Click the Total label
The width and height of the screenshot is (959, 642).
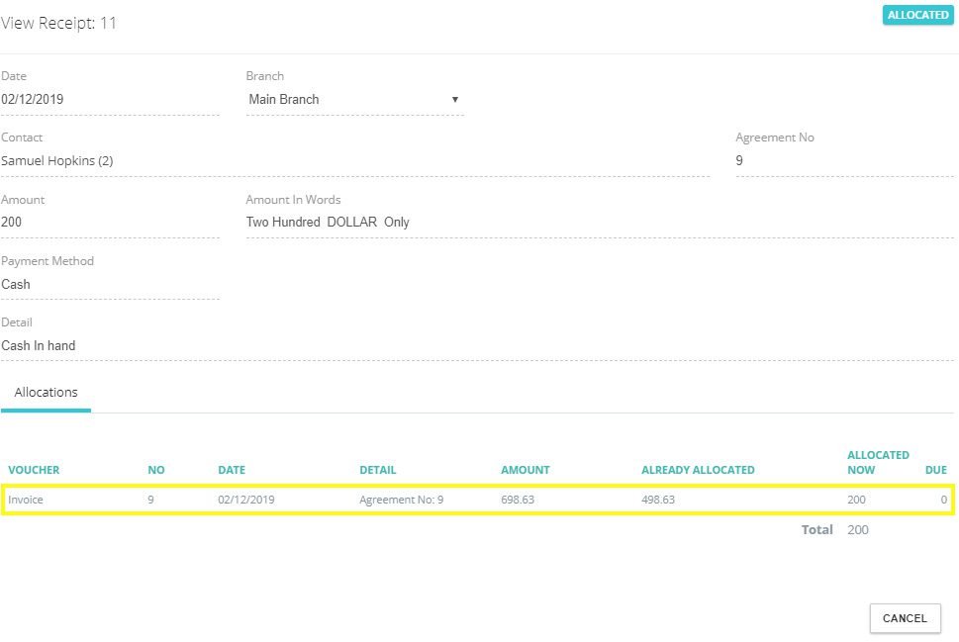[817, 529]
